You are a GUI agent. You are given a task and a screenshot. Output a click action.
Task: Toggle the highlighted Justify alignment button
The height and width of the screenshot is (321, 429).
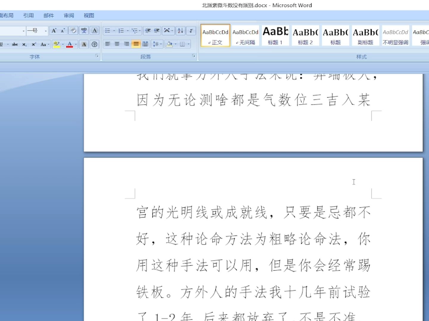pos(136,44)
